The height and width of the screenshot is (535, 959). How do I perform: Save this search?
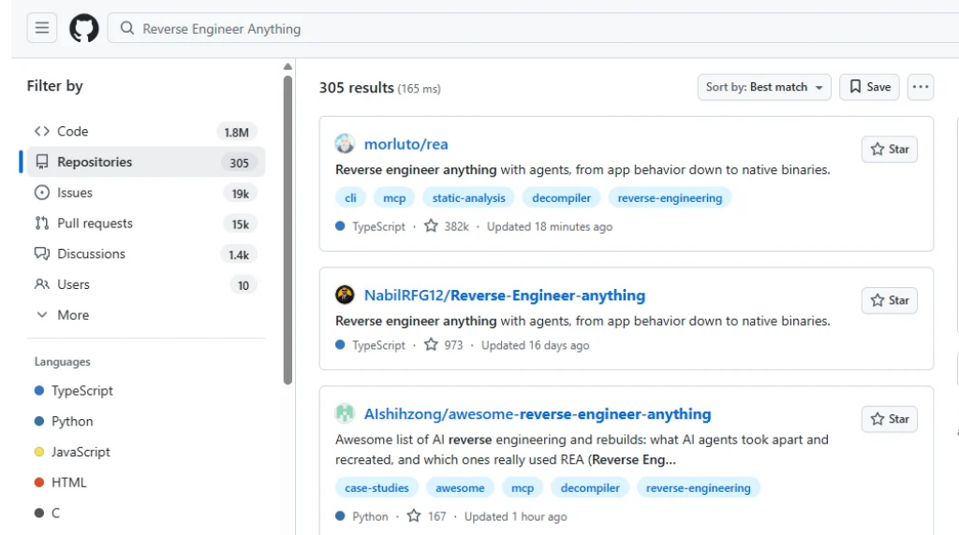click(x=869, y=87)
